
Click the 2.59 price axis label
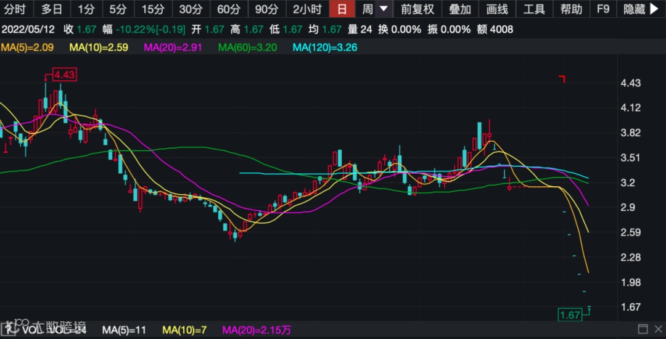(x=631, y=232)
